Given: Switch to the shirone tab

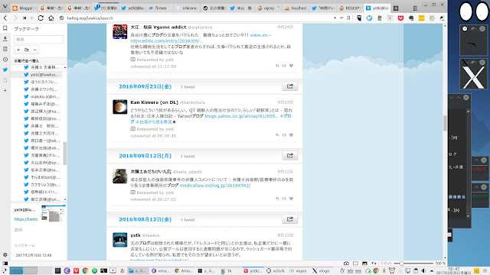Looking at the screenshot, I should click(x=186, y=8).
